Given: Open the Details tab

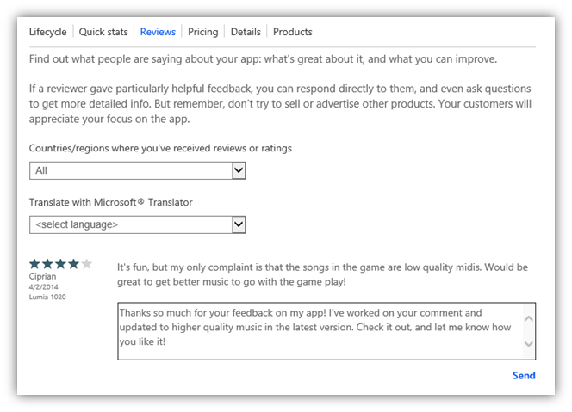Looking at the screenshot, I should click(x=246, y=32).
